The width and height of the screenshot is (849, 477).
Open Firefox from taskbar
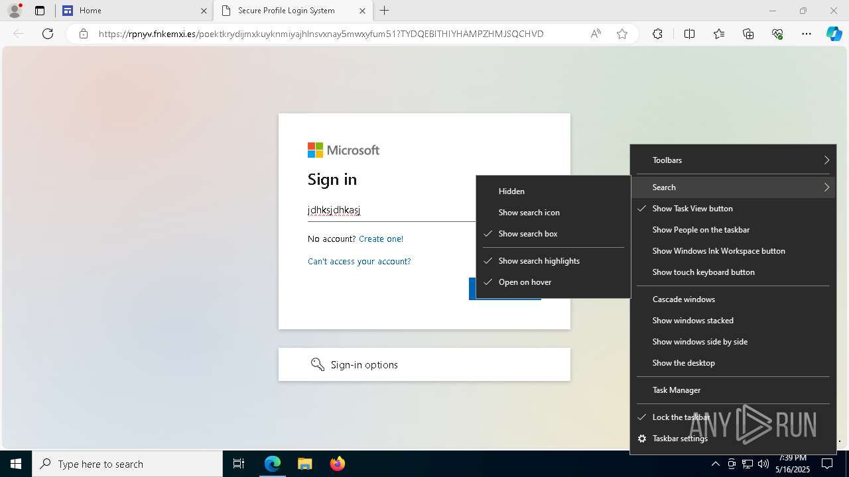[x=338, y=464]
